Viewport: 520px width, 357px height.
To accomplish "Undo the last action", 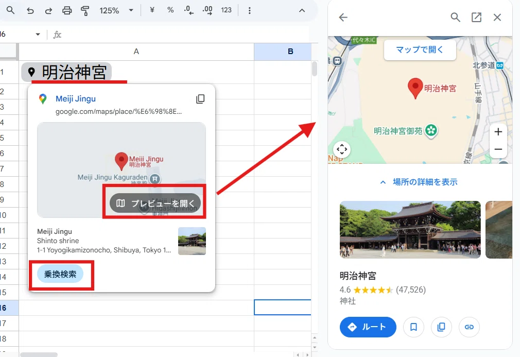I will point(30,11).
